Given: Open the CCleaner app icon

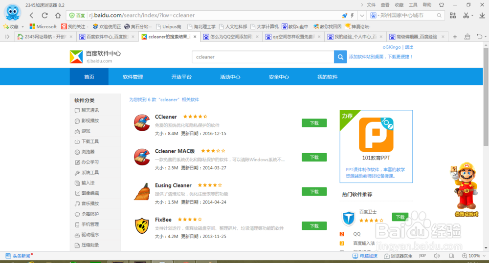Looking at the screenshot, I should click(142, 122).
